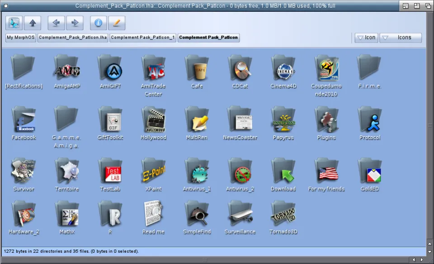Go back with the left arrow button
The width and height of the screenshot is (434, 264).
coord(56,23)
